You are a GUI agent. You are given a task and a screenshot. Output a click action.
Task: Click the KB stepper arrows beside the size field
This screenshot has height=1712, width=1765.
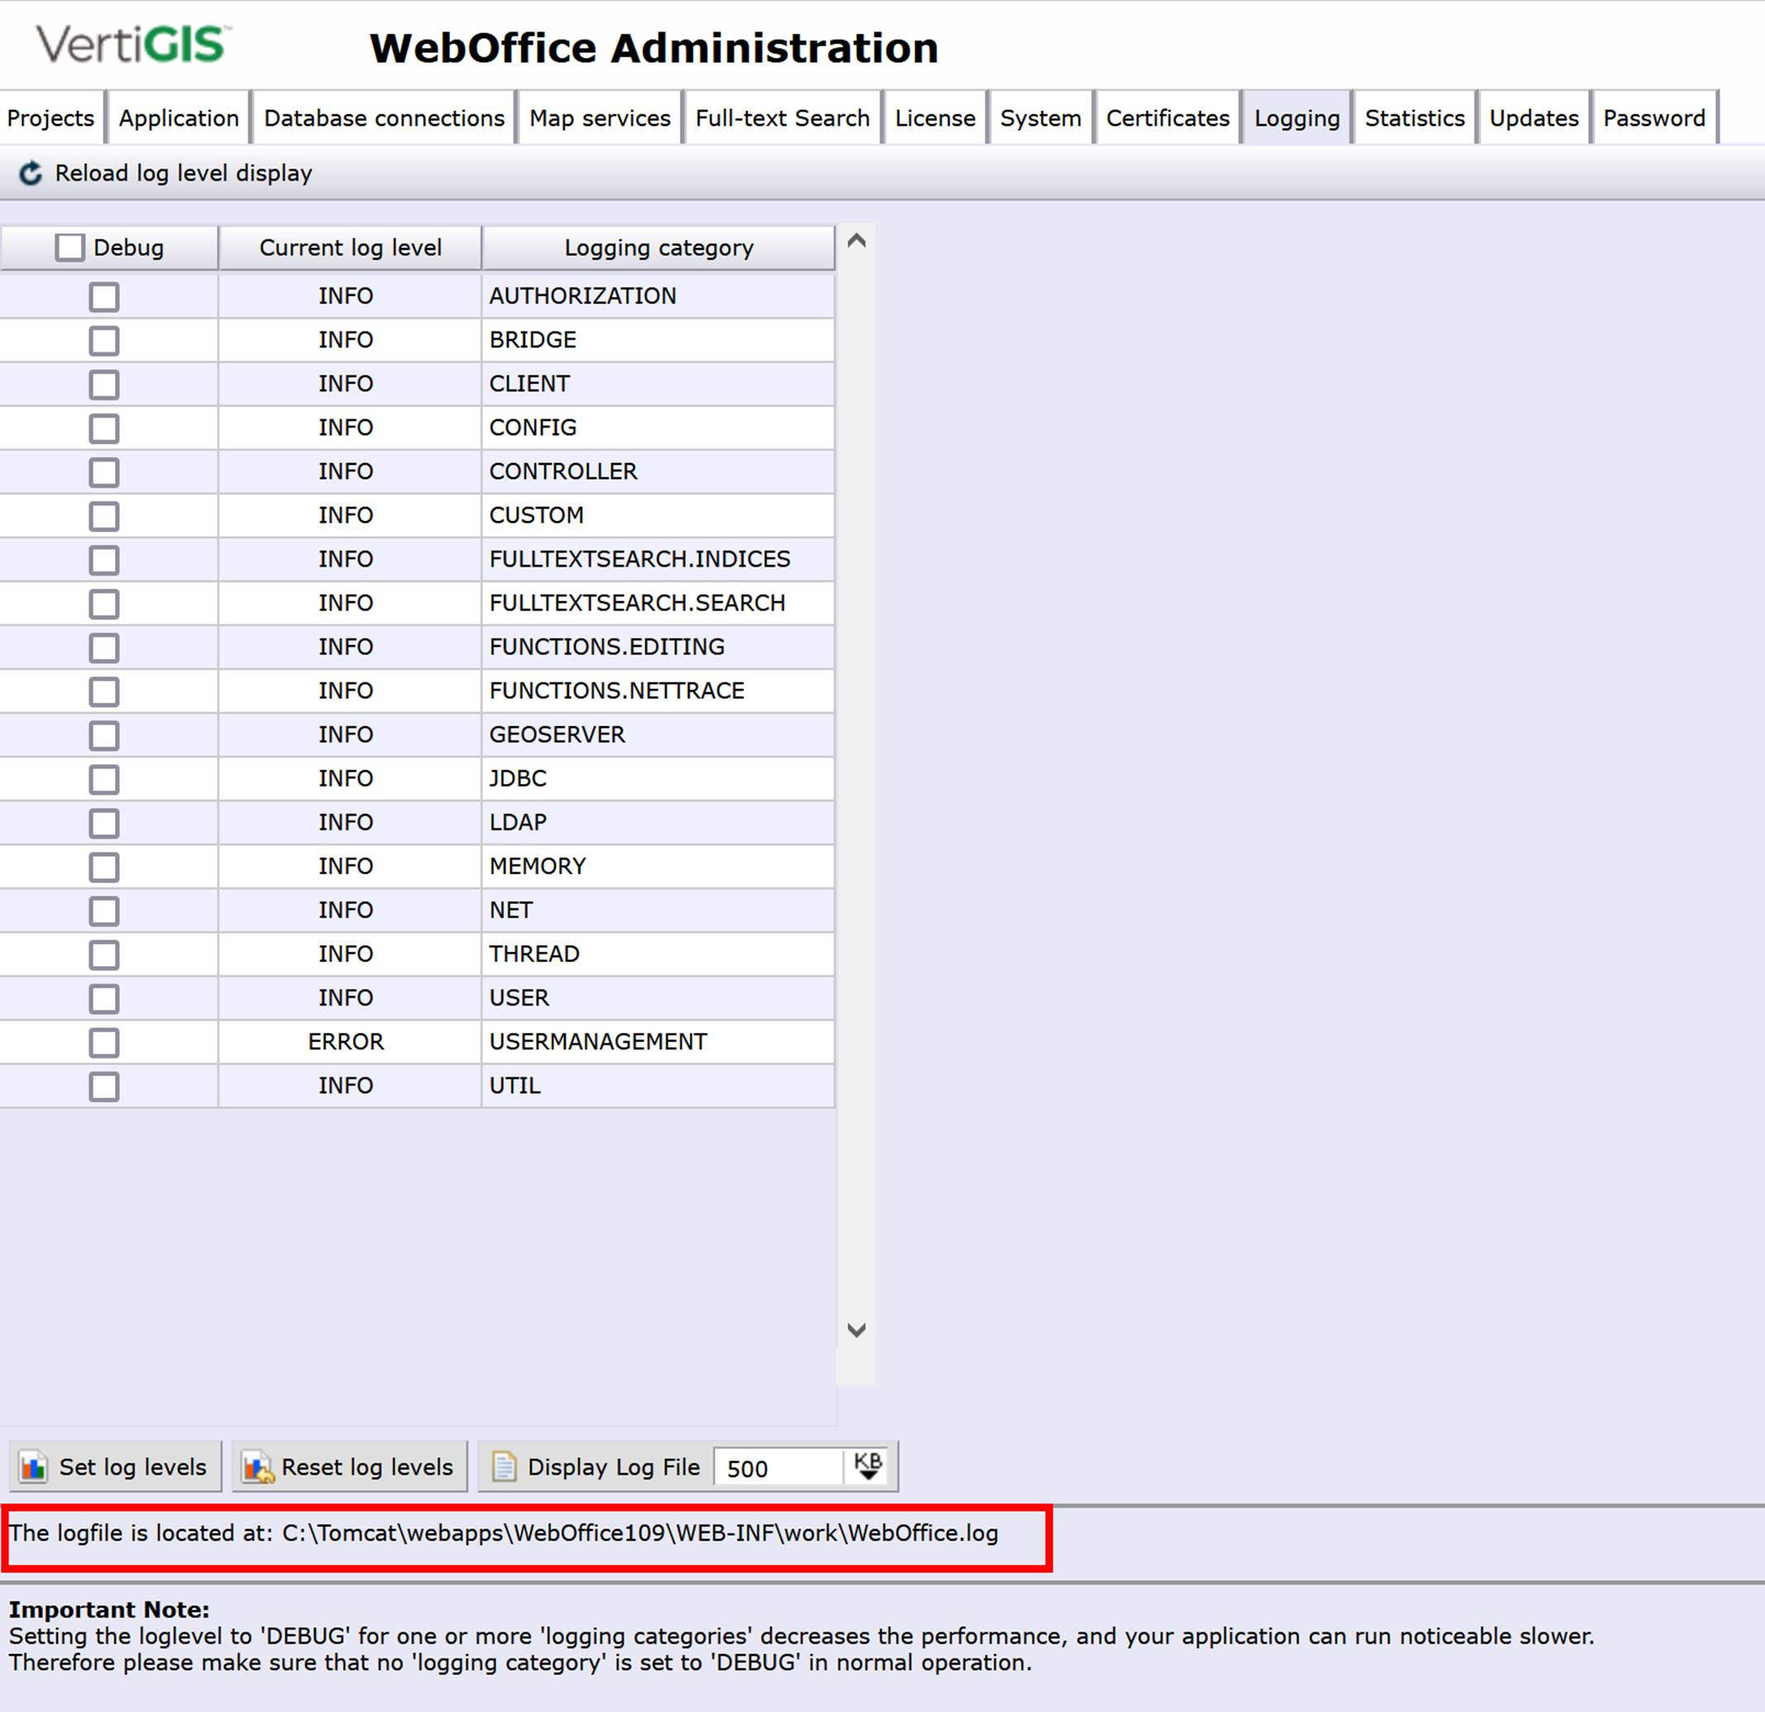point(867,1466)
